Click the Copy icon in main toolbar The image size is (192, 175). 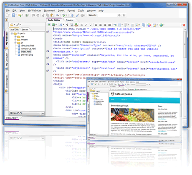48,15
